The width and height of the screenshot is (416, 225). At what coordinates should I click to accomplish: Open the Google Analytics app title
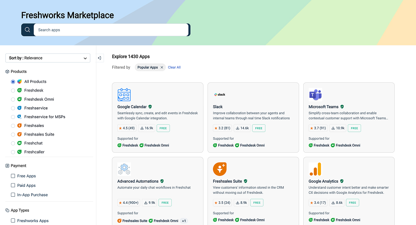[x=323, y=181]
